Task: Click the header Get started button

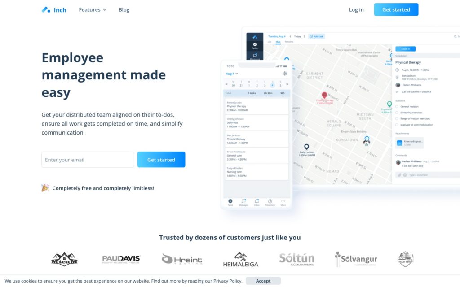Action: point(396,10)
